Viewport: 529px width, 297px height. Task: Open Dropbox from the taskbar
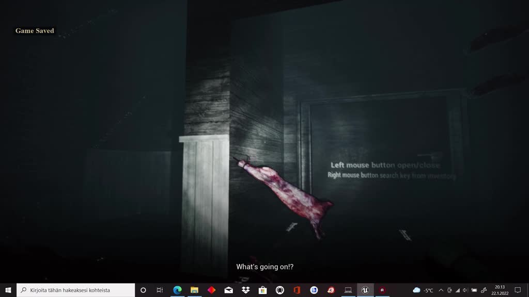[245, 290]
